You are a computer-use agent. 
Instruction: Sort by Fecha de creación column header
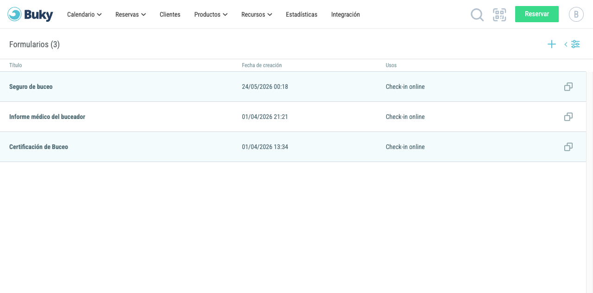[x=262, y=65]
